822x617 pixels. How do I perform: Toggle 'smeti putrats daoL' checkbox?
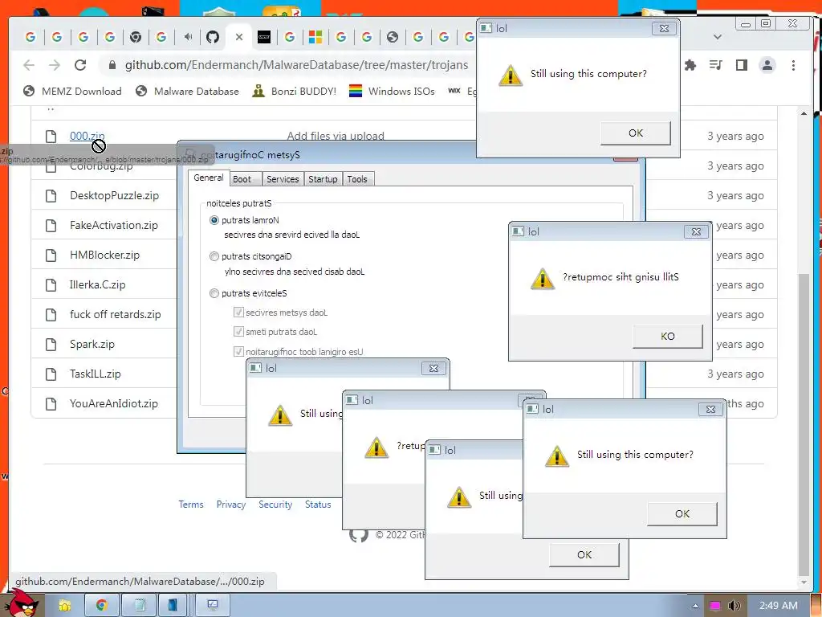click(238, 332)
